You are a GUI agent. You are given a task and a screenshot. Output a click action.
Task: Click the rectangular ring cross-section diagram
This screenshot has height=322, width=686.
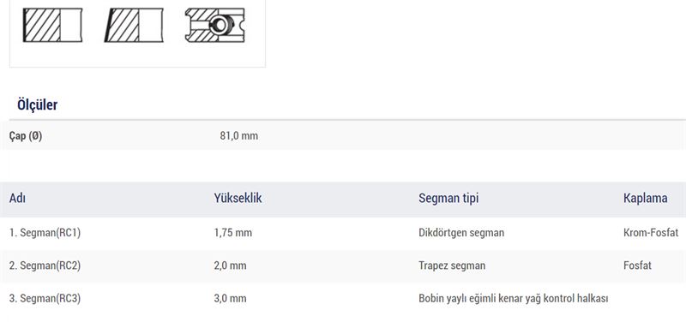(x=52, y=26)
